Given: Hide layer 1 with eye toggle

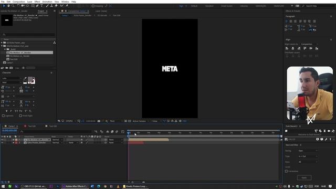Looking at the screenshot, I should [x=2, y=140].
